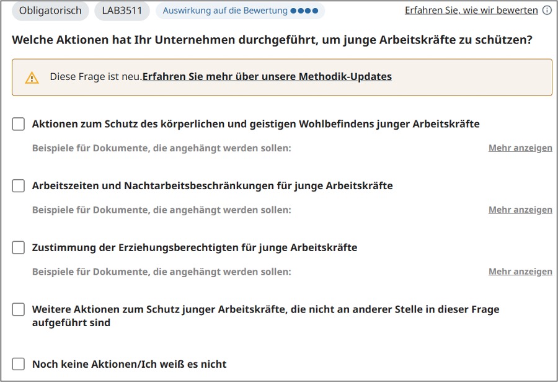Click the info icon beside 'Erfahren Sie, wie wir bewerten'

point(547,11)
